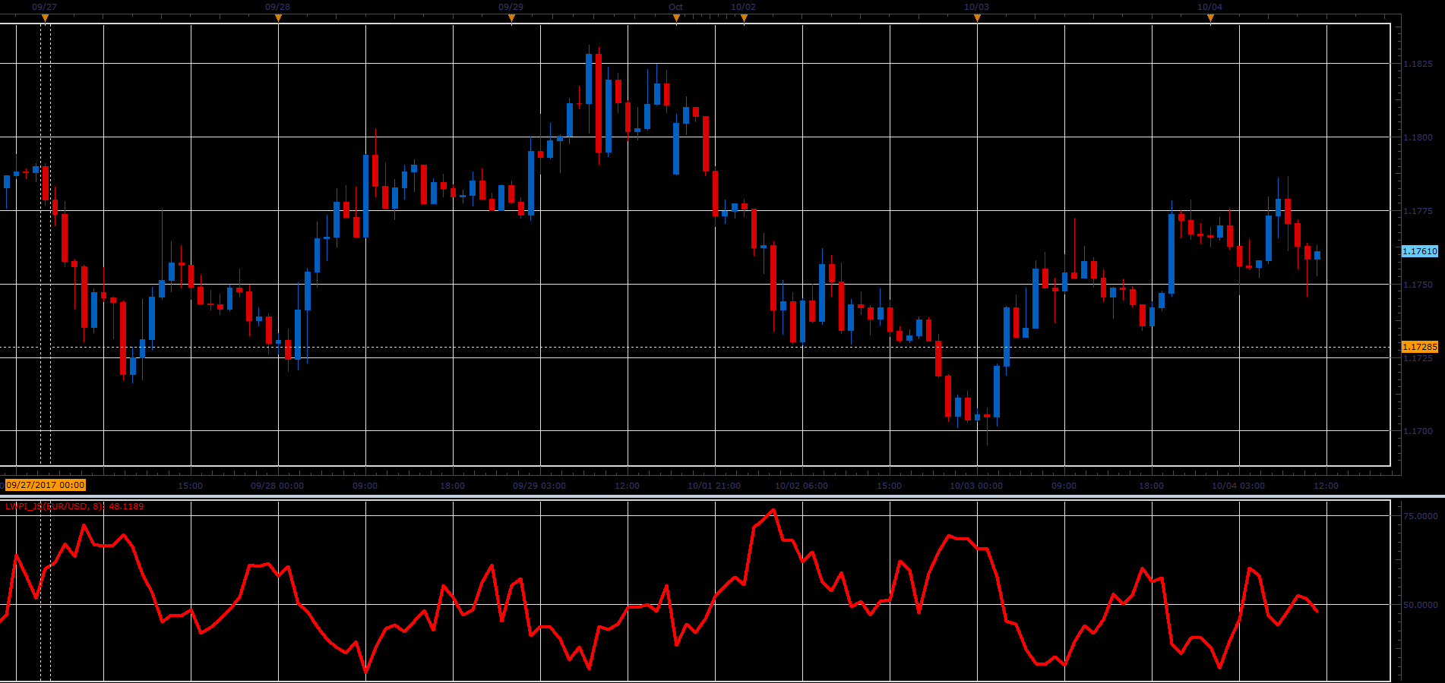
Task: Click the orange day marker for 10/03
Action: click(x=977, y=18)
